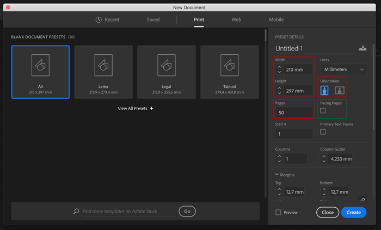Viewport: 381px width, 230px height.
Task: Decrease Height with down arrow
Action: pyautogui.click(x=279, y=93)
